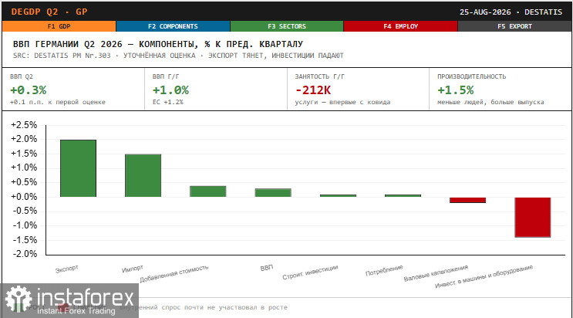Click the Экспорт green bar
This screenshot has width=573, height=318.
pos(78,168)
